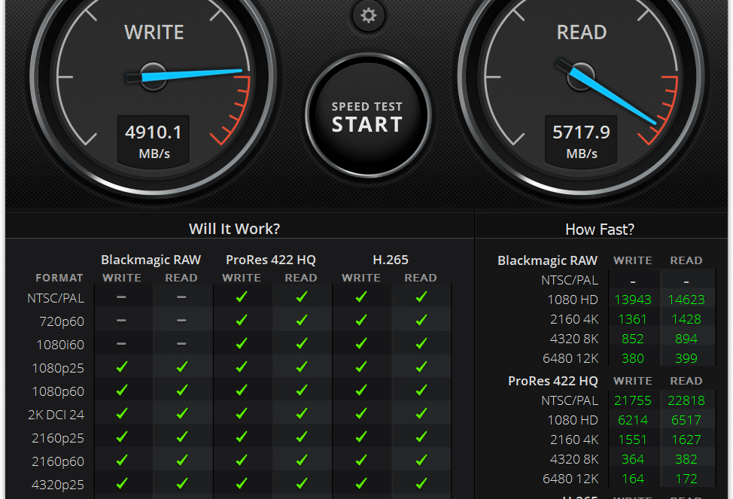Click the Blackmagic RAW read dash for 720p60
The height and width of the screenshot is (499, 733).
pyautogui.click(x=181, y=321)
